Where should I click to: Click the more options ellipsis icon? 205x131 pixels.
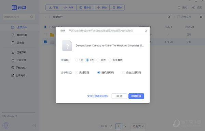[x=34, y=126]
